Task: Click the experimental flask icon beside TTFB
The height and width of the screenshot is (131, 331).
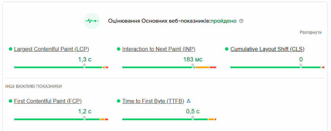Action: coord(188,101)
